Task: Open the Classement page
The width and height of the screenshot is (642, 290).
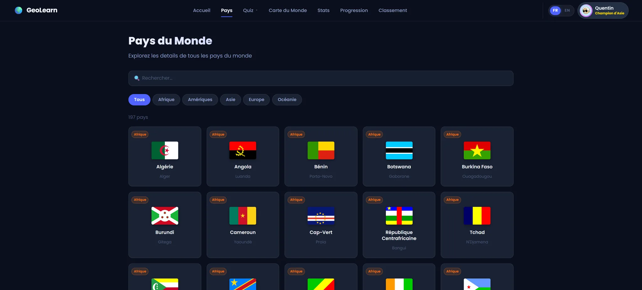Action: [x=393, y=10]
